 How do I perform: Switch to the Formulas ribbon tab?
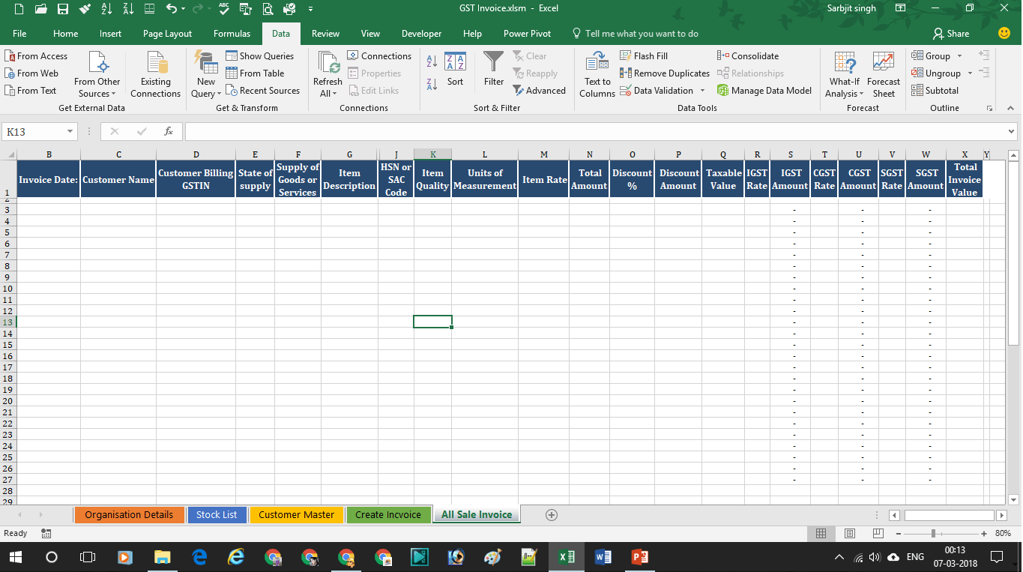232,33
